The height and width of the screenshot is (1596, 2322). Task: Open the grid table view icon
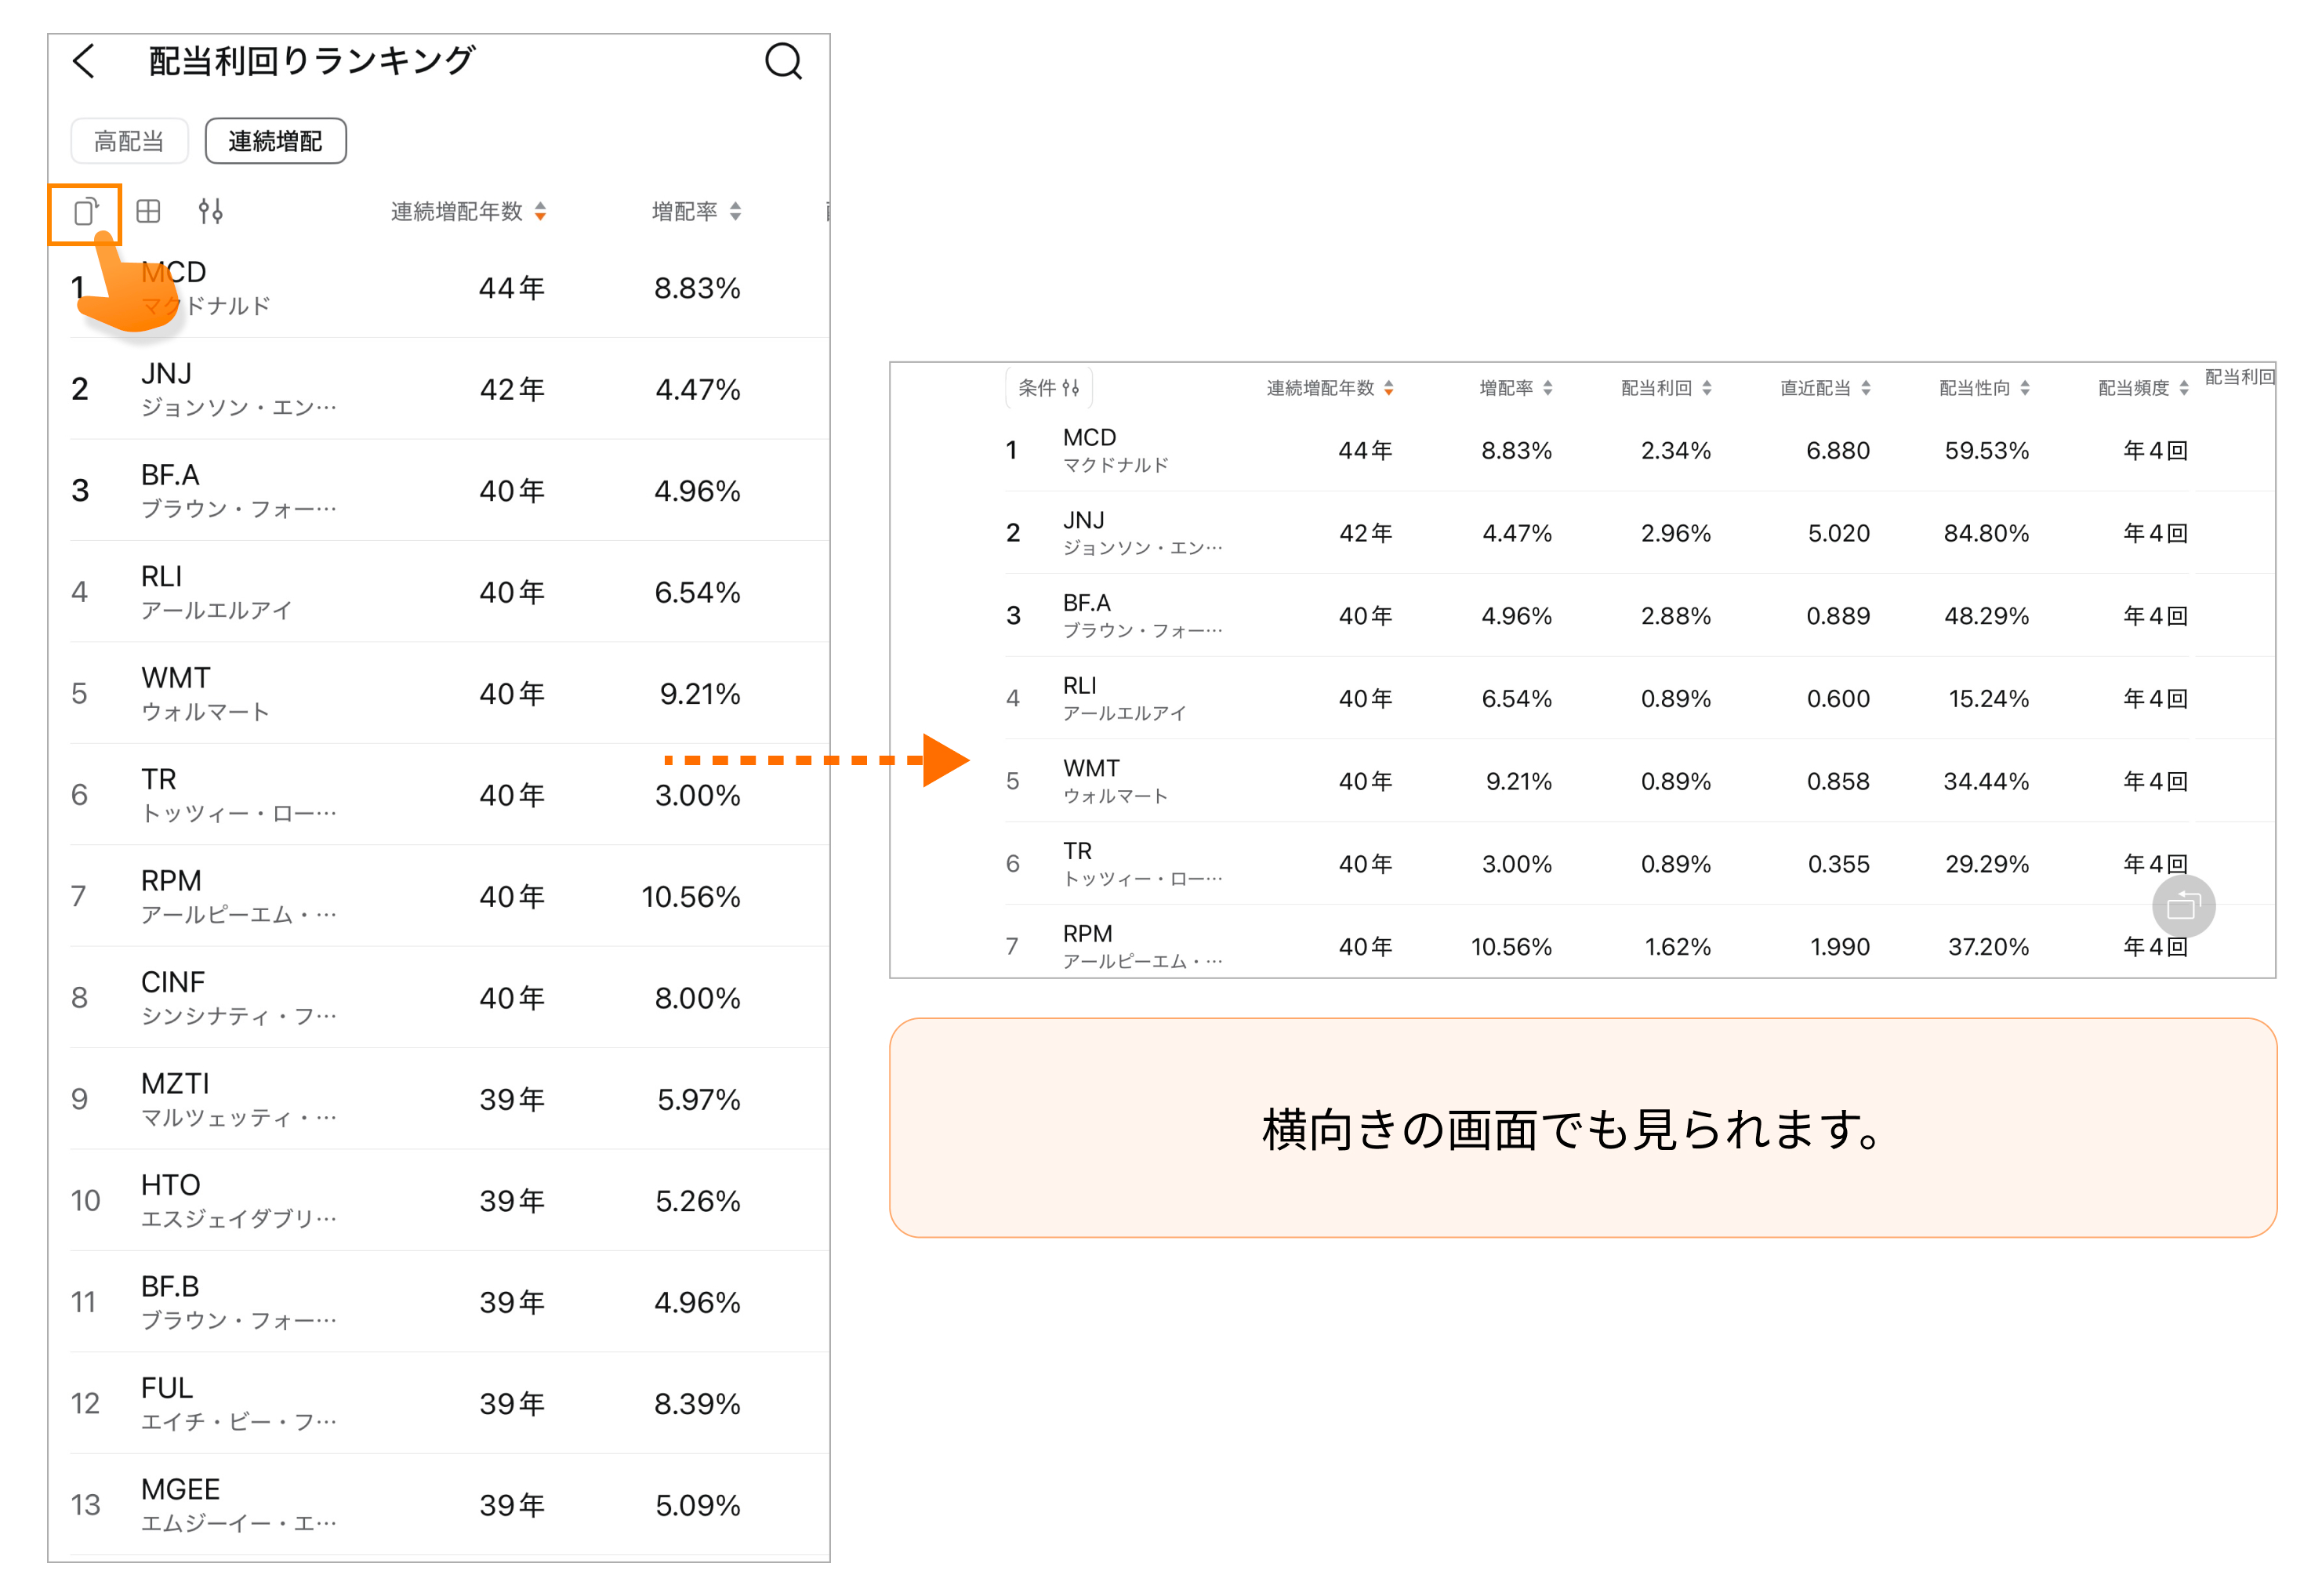point(148,211)
